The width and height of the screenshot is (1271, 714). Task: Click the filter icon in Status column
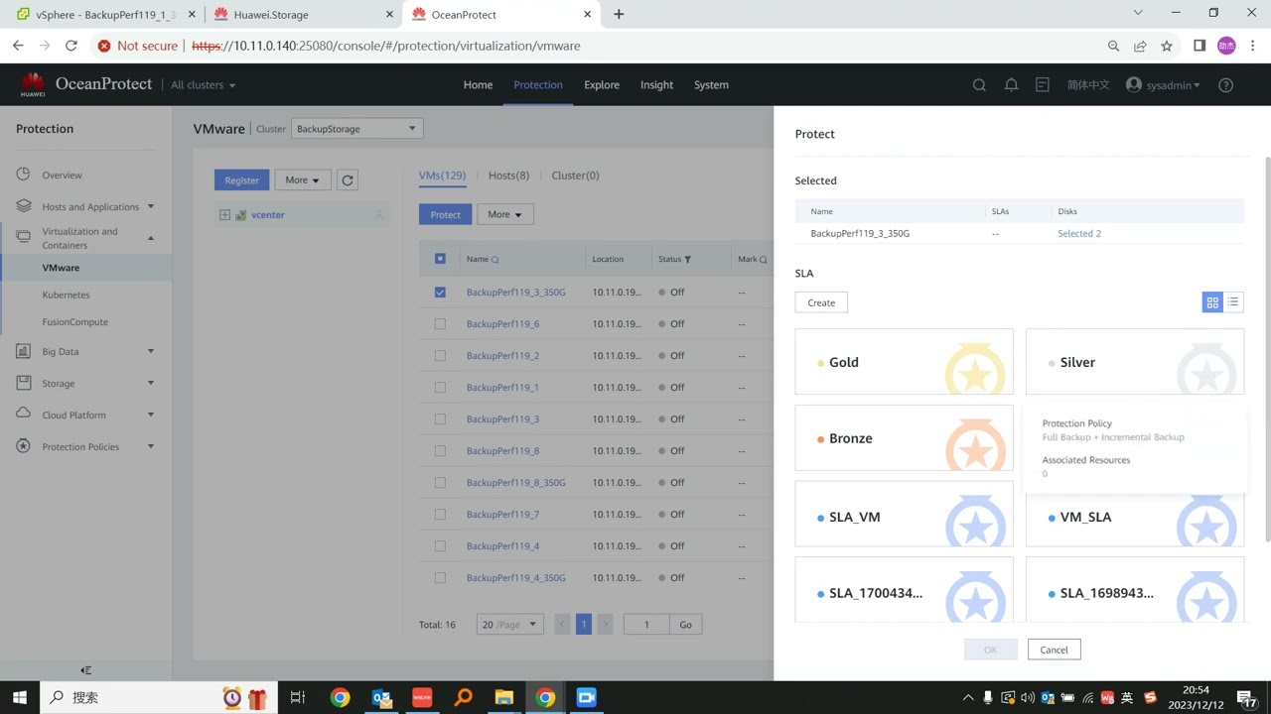(687, 260)
